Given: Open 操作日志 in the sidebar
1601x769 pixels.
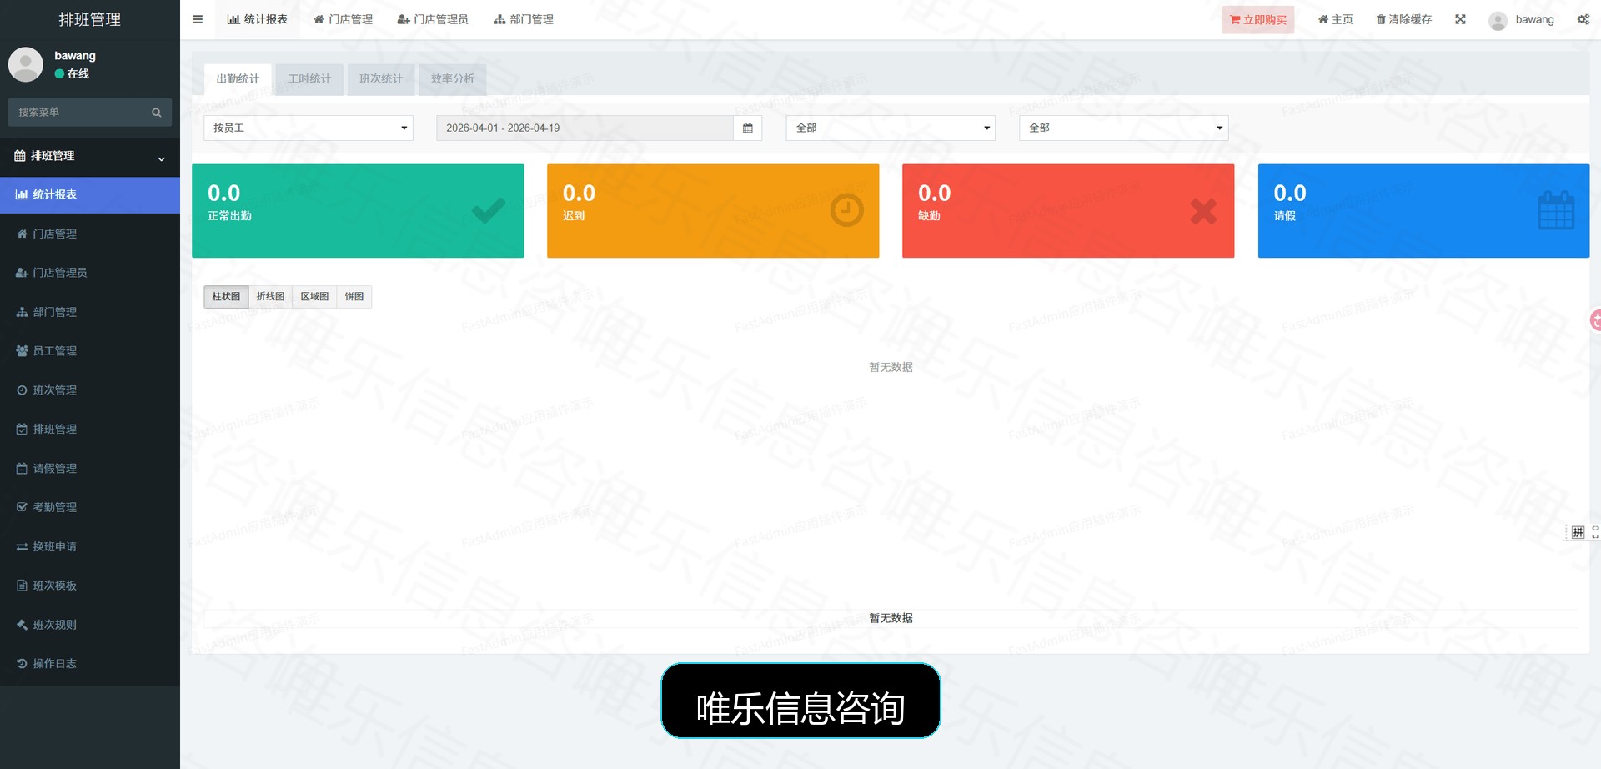Looking at the screenshot, I should point(90,663).
